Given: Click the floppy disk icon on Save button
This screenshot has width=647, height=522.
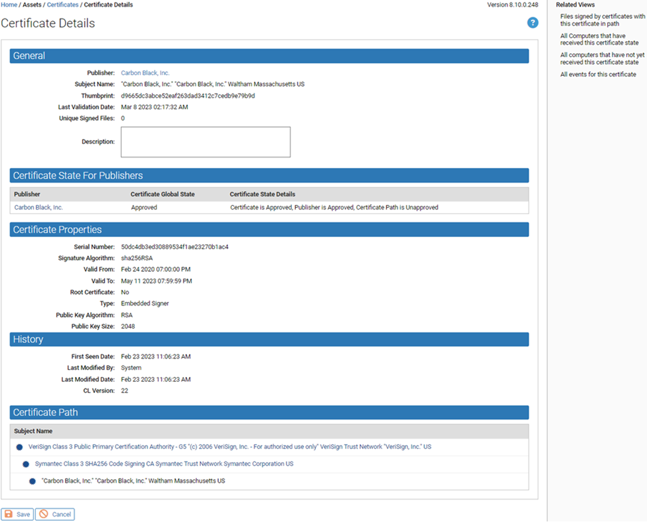Looking at the screenshot, I should click(x=7, y=514).
